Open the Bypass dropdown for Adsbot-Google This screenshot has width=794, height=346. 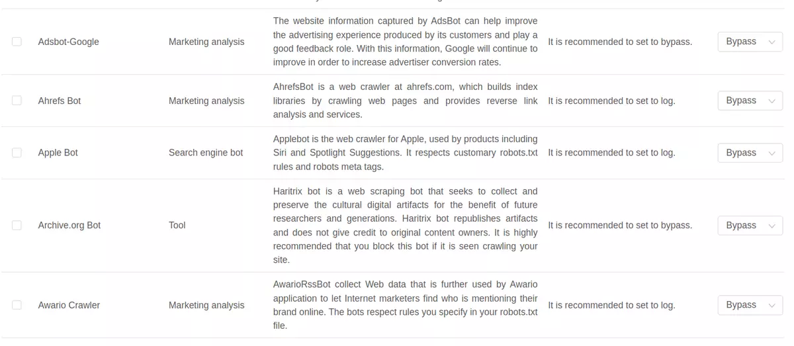coord(750,42)
